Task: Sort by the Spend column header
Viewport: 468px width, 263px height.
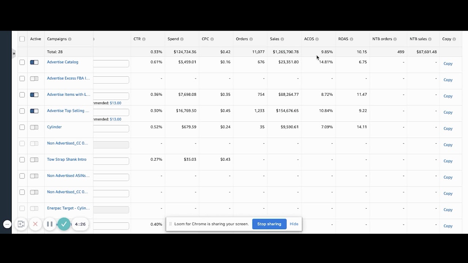Action: click(x=173, y=39)
